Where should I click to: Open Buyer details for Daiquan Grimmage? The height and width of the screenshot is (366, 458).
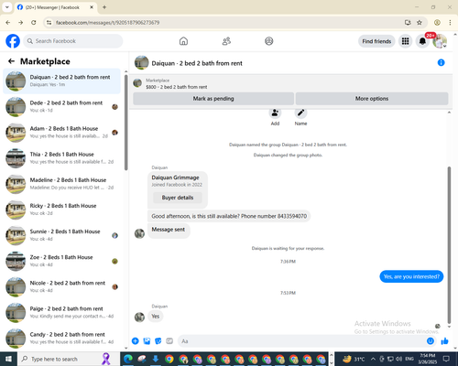coord(178,198)
